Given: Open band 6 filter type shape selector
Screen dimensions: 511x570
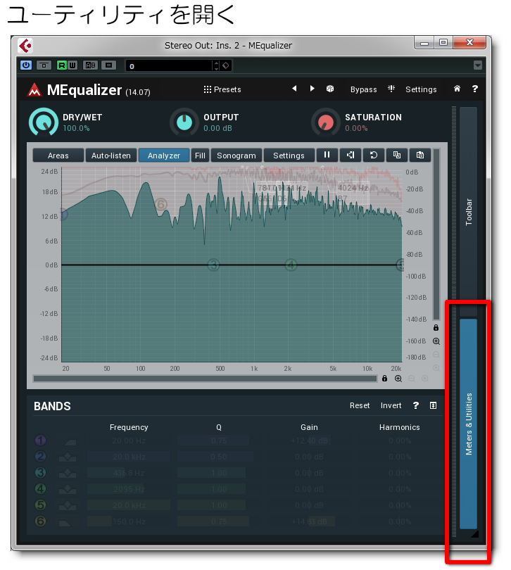Looking at the screenshot, I should pos(68,521).
